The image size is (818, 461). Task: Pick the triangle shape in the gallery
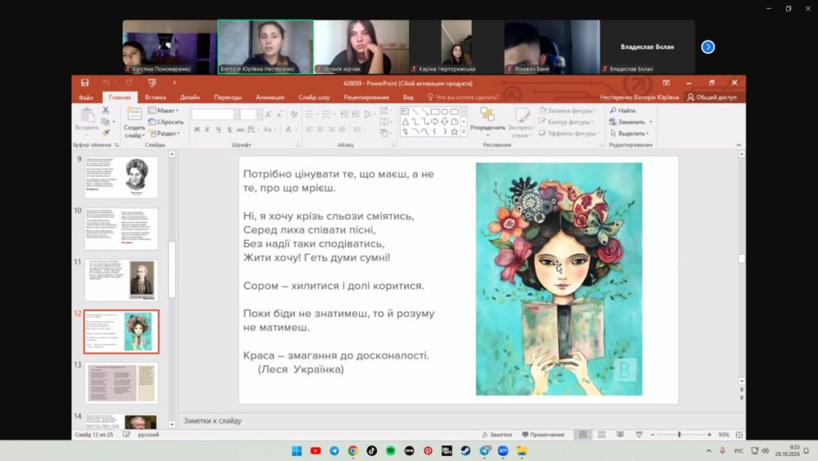405,122
